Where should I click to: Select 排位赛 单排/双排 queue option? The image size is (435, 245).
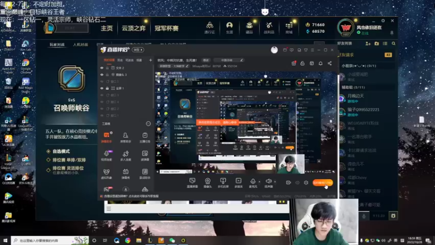(66, 160)
